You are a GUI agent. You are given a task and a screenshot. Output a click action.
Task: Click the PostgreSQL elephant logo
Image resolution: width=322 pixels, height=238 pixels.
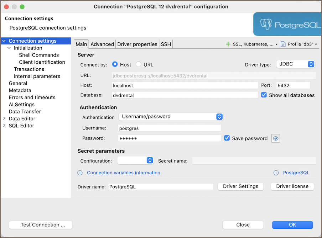coord(266,25)
